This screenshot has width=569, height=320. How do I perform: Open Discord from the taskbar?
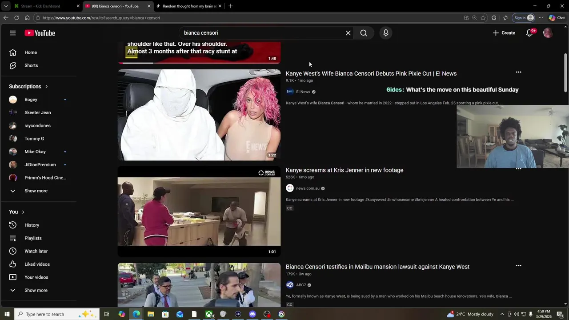coord(252,314)
